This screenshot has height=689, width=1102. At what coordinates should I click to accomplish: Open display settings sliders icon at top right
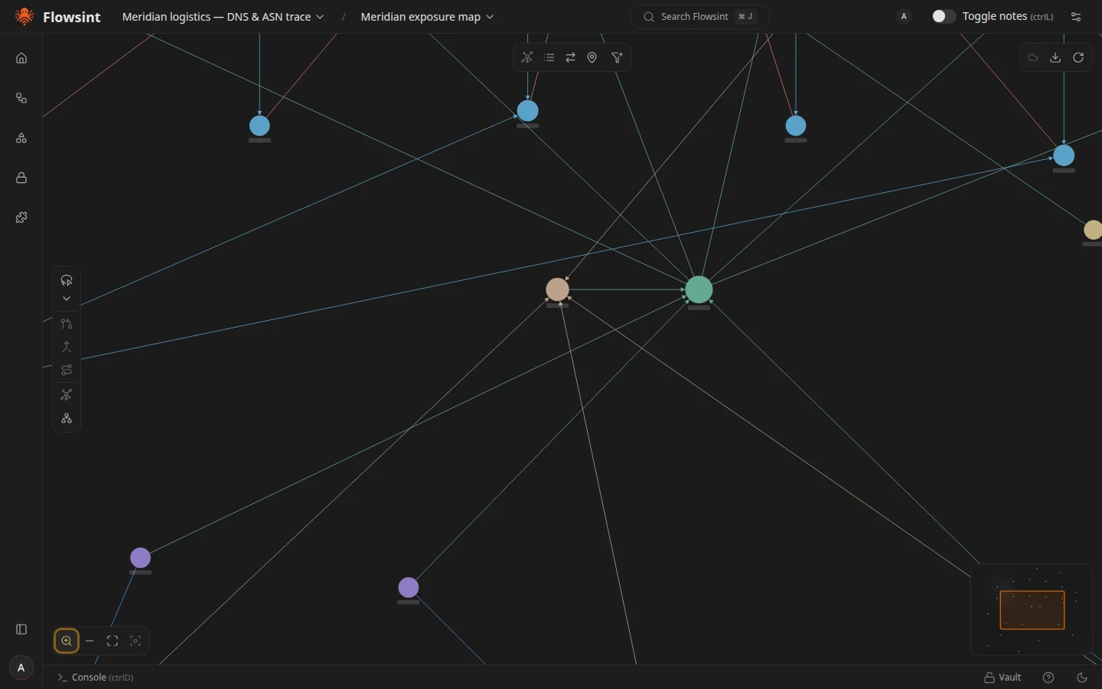tap(1076, 17)
